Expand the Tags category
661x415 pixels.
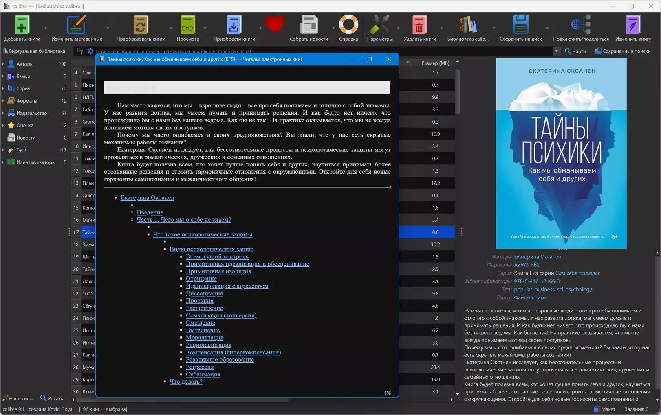point(3,150)
